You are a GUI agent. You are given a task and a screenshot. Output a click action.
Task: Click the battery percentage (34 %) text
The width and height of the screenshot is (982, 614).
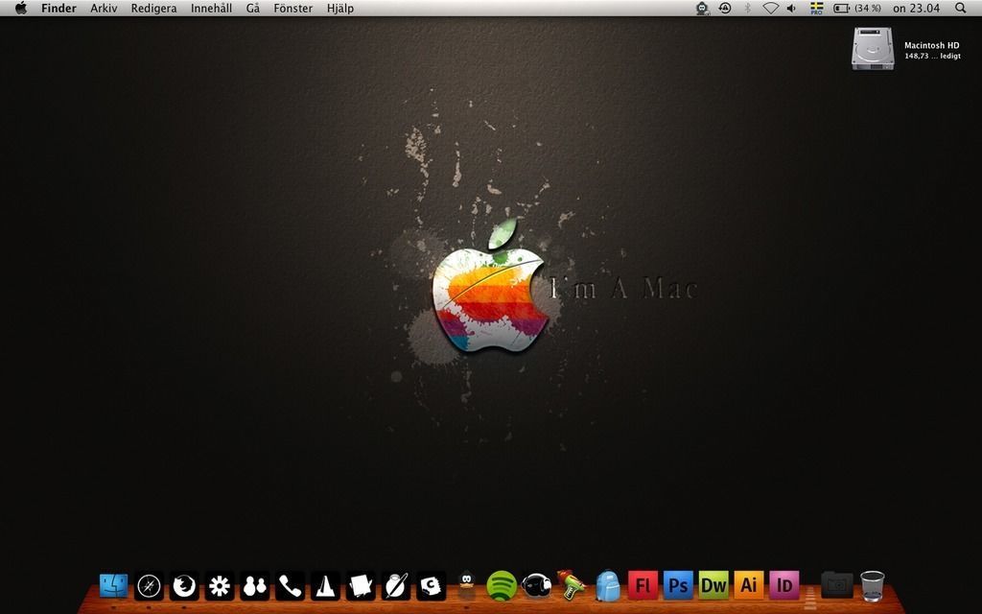coord(868,8)
